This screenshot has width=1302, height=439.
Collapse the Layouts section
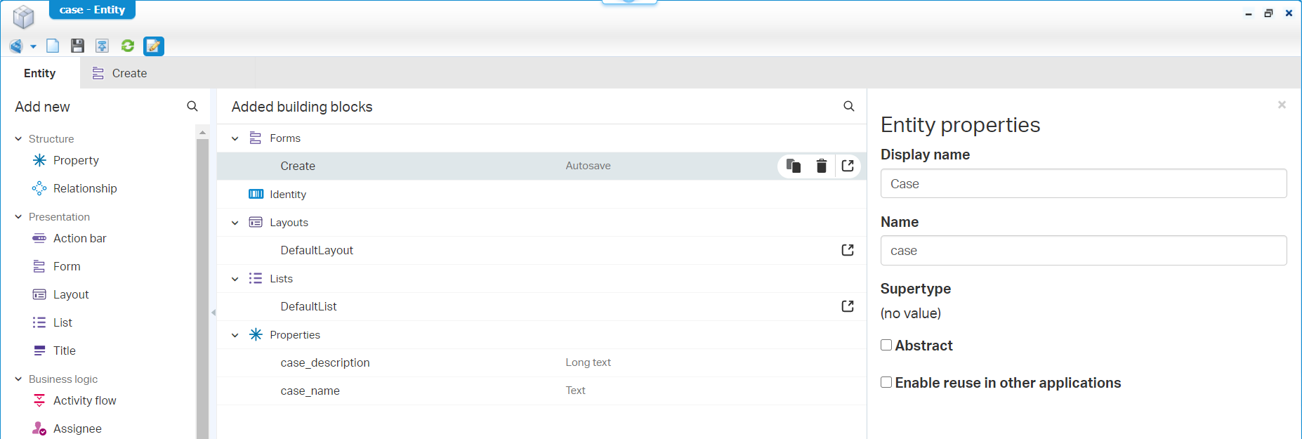coord(235,223)
